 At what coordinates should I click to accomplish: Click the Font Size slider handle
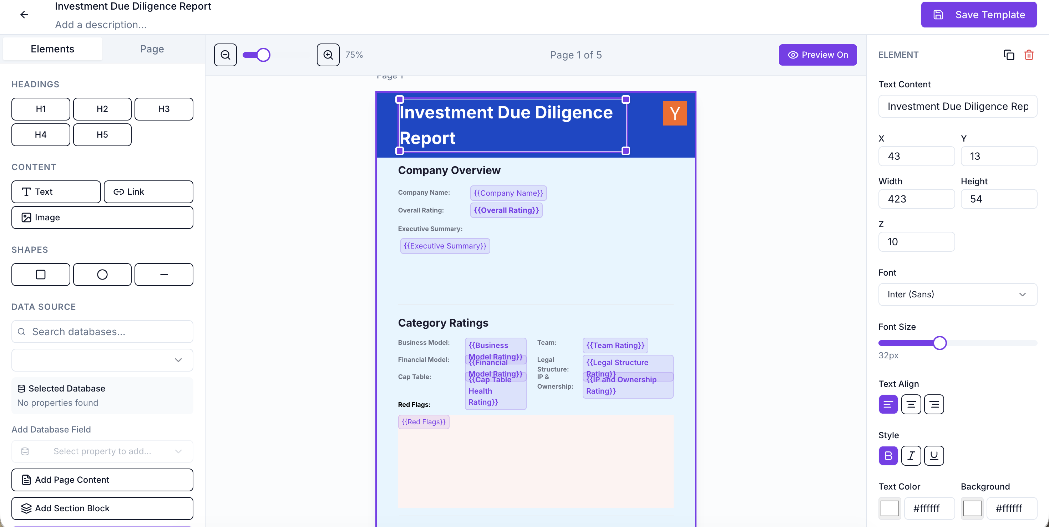coord(940,343)
